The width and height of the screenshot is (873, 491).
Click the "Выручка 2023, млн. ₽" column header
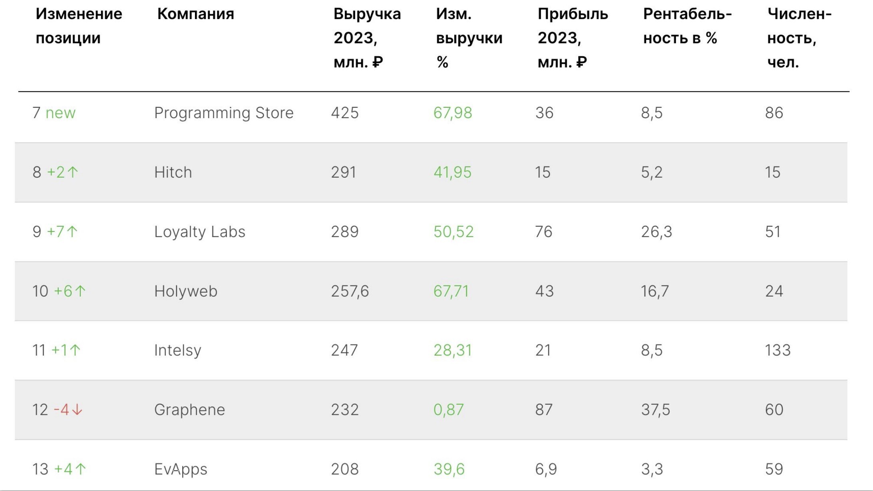tap(367, 38)
